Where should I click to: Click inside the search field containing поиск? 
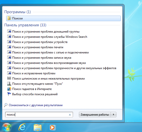point(39,115)
